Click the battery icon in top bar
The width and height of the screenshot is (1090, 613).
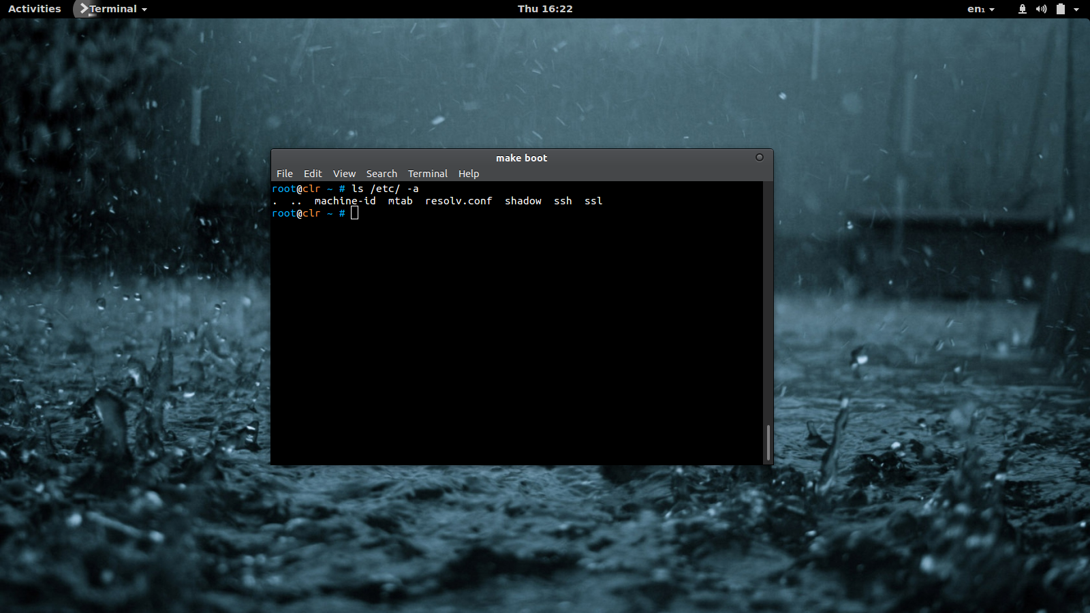click(1060, 9)
